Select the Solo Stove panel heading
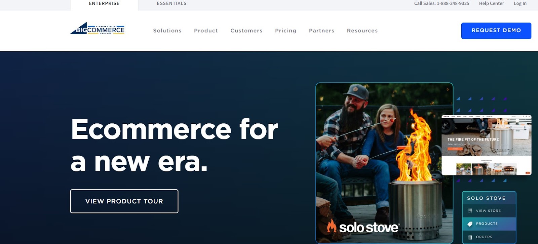This screenshot has height=244, width=538. [x=486, y=198]
